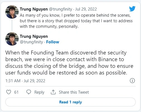Viewport: 141px width, 112px height.
Task: Follow @trungfinity
Action: [x=53, y=42]
